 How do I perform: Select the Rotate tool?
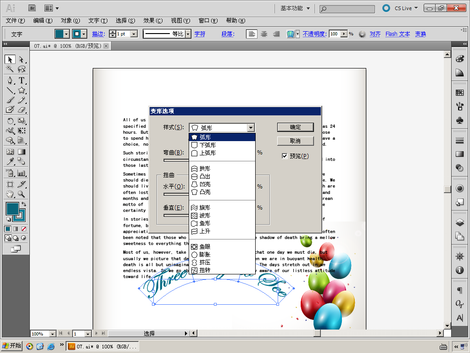click(10, 121)
